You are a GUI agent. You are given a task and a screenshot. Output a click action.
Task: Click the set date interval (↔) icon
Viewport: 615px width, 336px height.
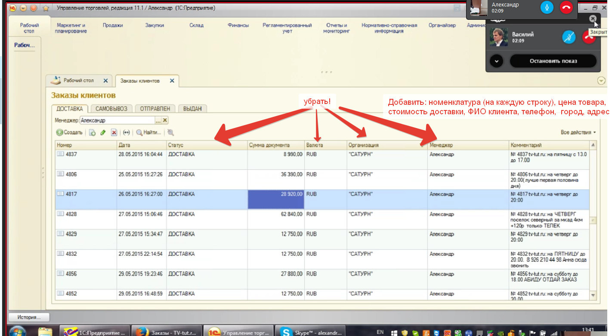tap(126, 133)
